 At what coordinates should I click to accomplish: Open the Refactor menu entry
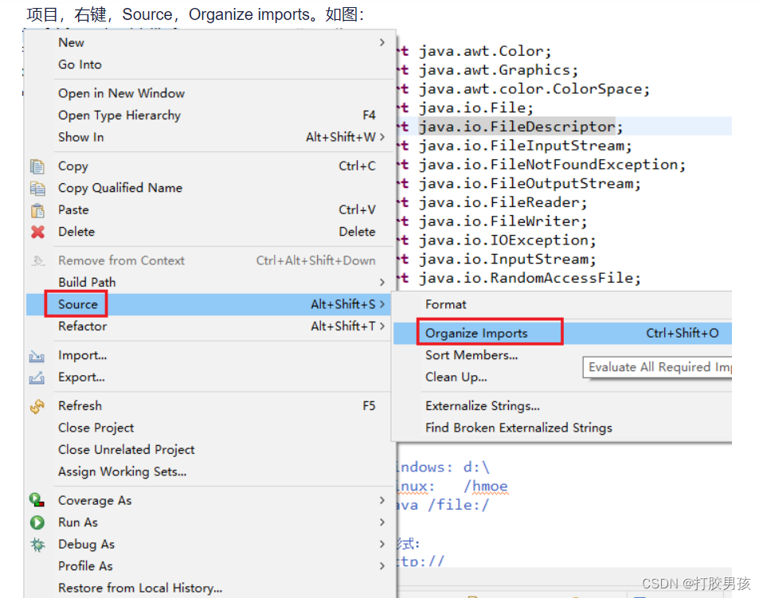[x=209, y=326]
